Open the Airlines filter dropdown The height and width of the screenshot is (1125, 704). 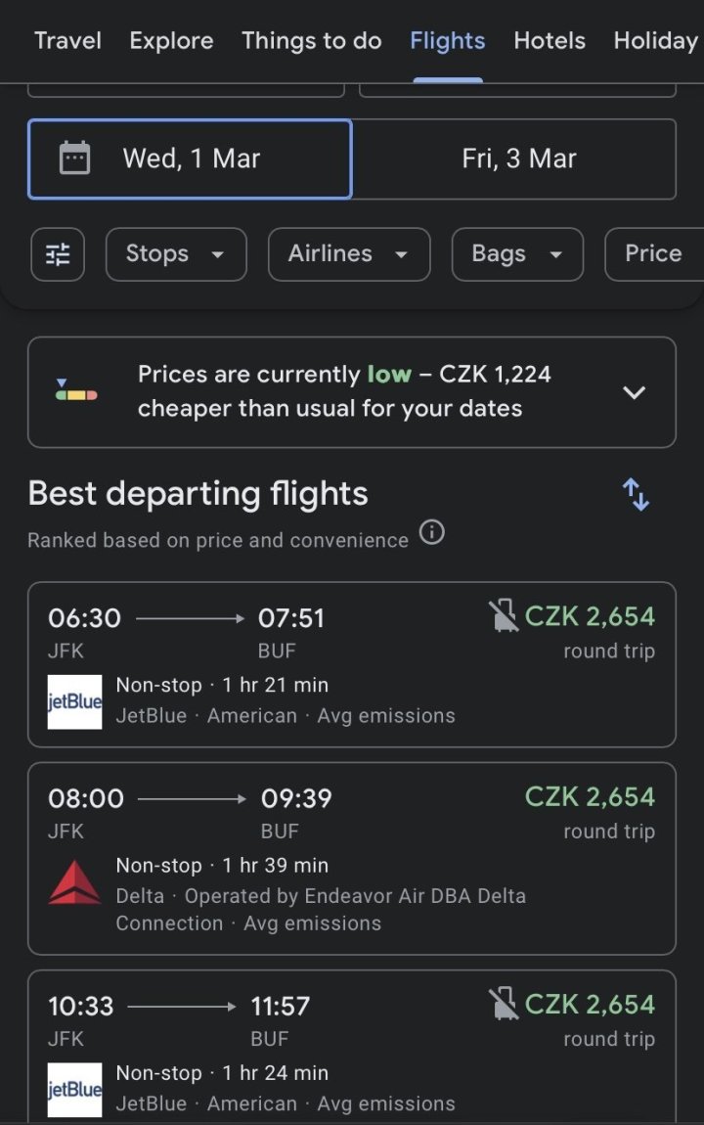[349, 254]
